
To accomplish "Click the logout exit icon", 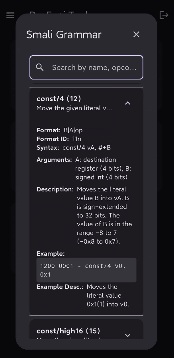I will point(164,15).
